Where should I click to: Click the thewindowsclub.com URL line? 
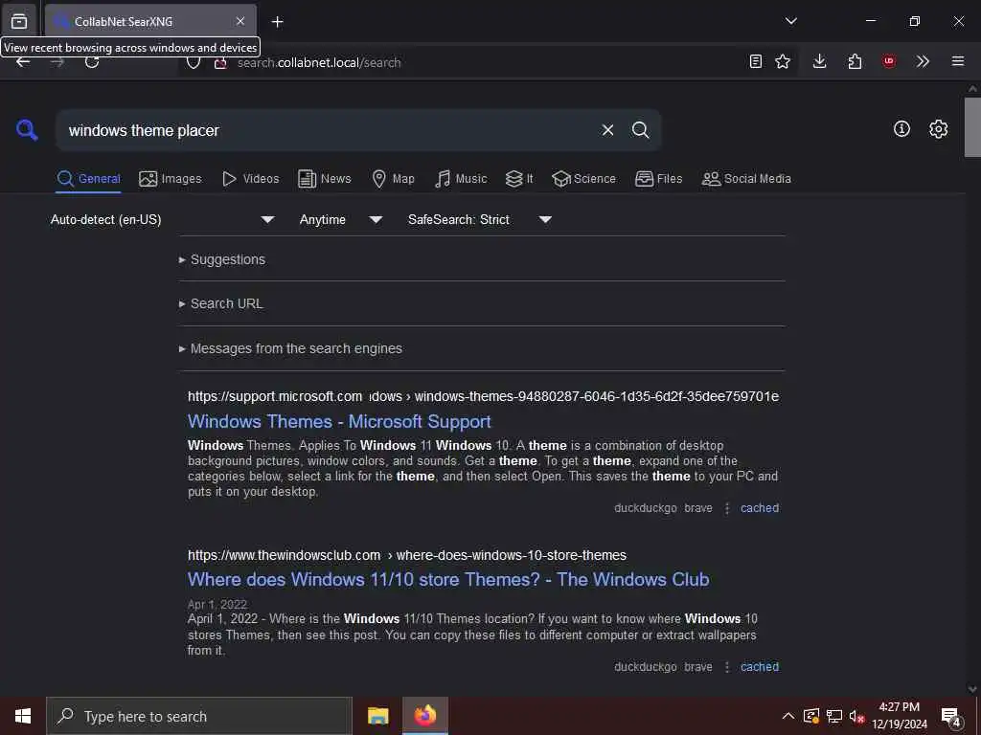click(406, 555)
